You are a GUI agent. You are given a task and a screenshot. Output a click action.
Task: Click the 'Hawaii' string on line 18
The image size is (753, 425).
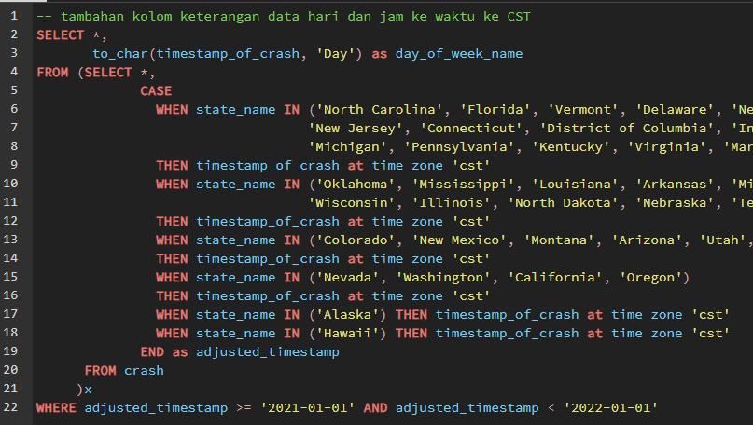(348, 333)
